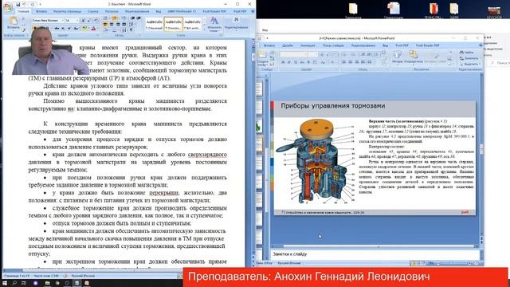Open Рецензирование tab in Word
Screen dimensions: 510x287
point(137,11)
